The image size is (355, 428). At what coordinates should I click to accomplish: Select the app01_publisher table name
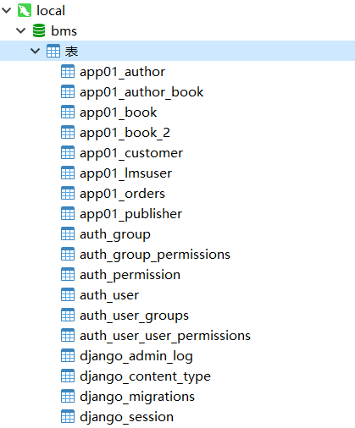(x=130, y=214)
